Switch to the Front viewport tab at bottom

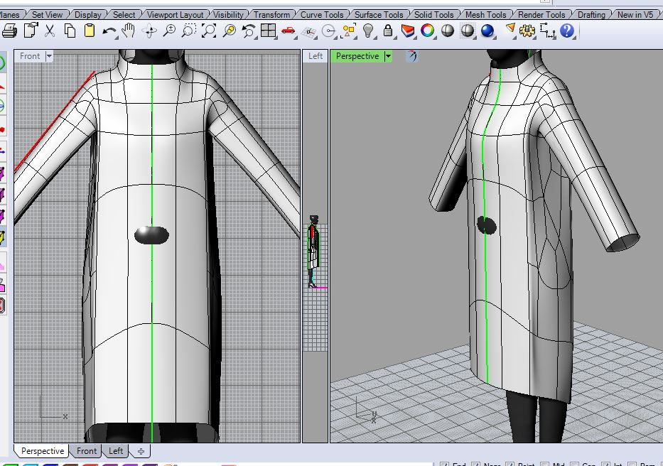(x=87, y=451)
